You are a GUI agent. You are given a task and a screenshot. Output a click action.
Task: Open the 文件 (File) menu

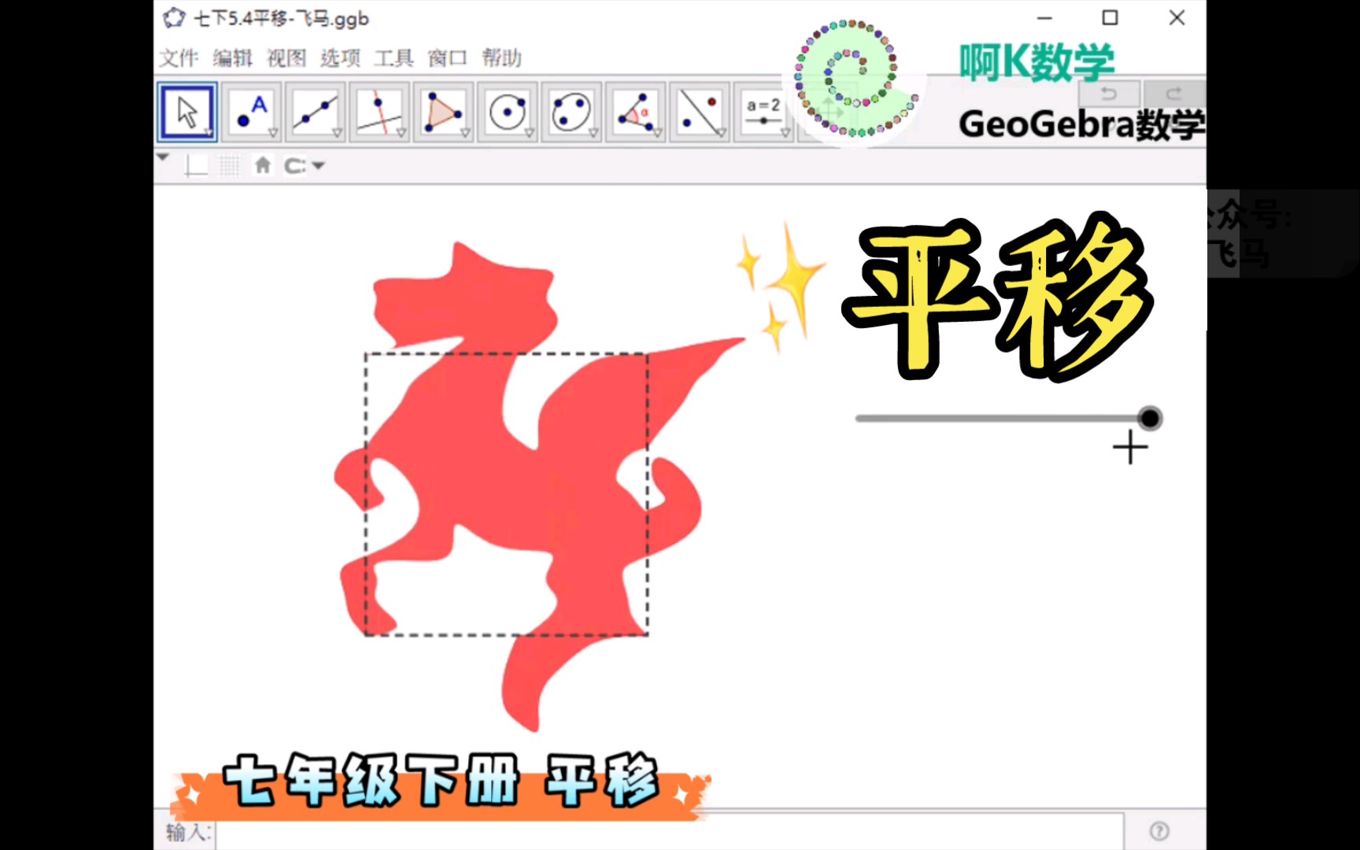[179, 57]
